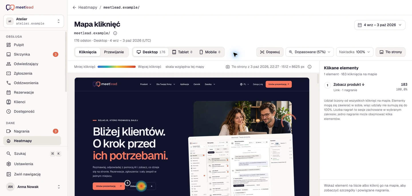Viewport: 412px width, 196px height.
Task: Click the Nagrania badge showing 3
Action: tap(56, 131)
